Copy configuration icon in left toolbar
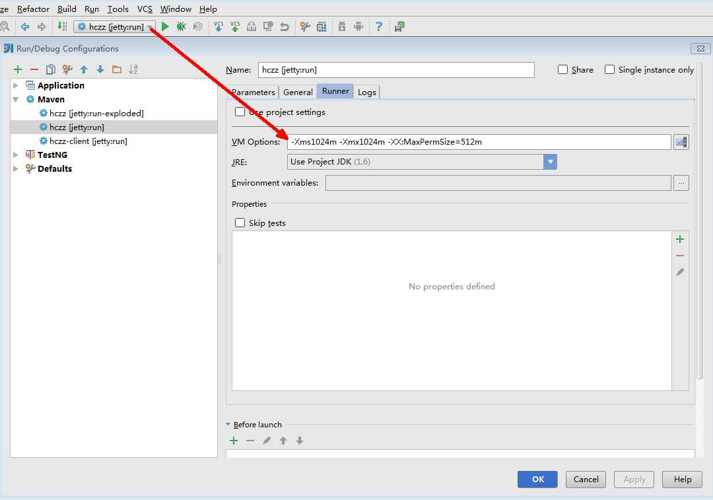The image size is (713, 500). pyautogui.click(x=51, y=69)
